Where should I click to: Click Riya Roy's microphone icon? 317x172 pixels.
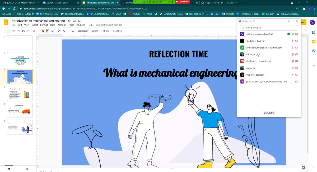[x=293, y=41]
